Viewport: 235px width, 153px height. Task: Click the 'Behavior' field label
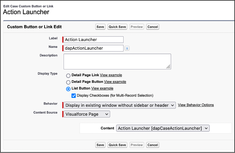(50, 104)
